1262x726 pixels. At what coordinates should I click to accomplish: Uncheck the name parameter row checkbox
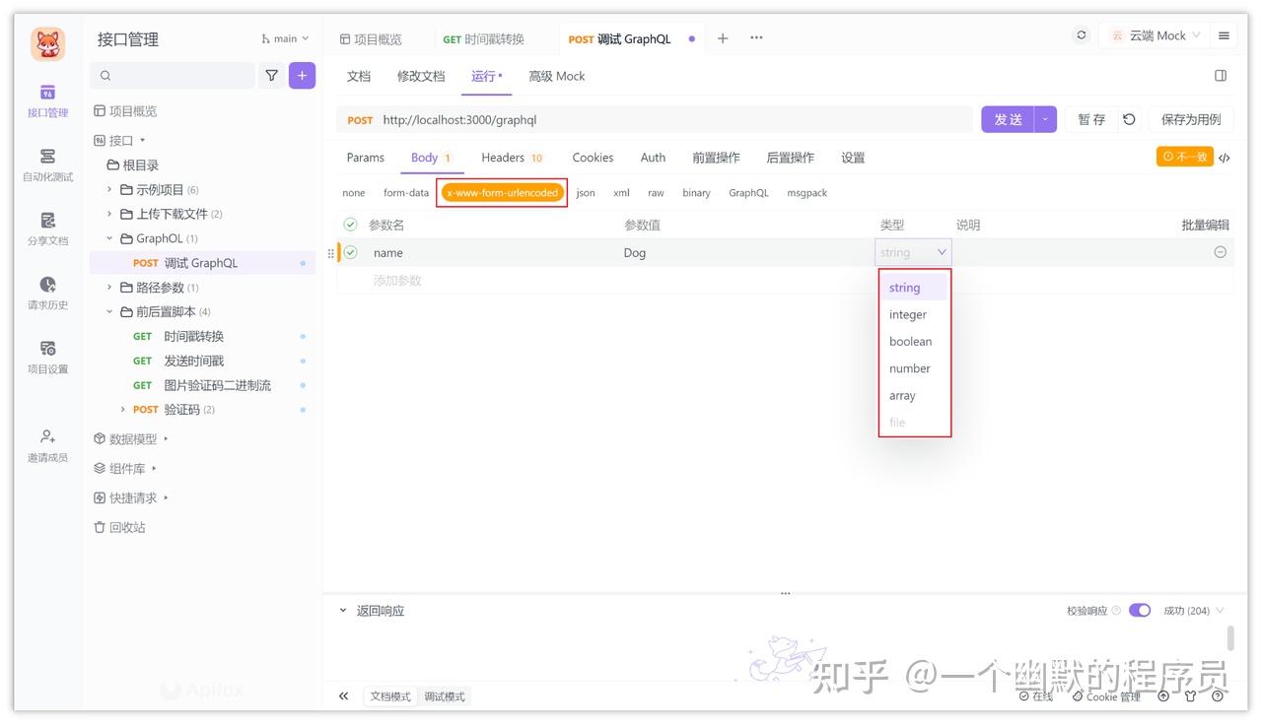pyautogui.click(x=350, y=252)
